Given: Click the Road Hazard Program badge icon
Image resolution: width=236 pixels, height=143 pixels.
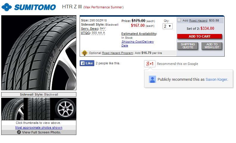Looking at the screenshot, I should coord(84,53).
